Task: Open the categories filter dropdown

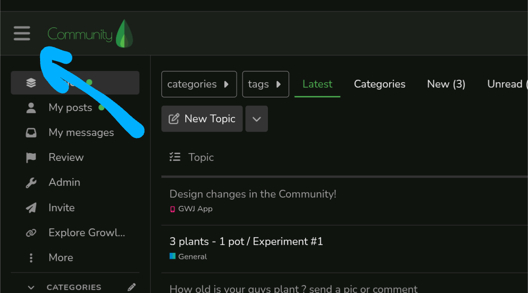Action: [199, 84]
